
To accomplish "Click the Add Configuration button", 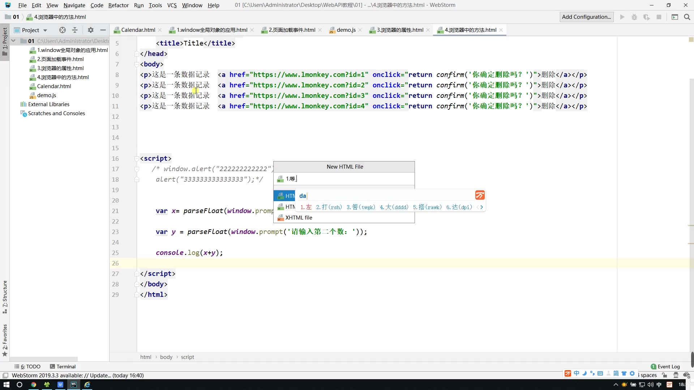I will 586,17.
